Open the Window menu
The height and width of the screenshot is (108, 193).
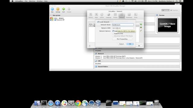(40, 1)
